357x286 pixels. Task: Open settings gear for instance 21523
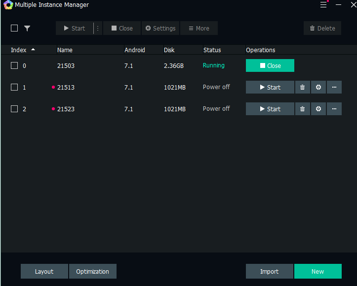[x=318, y=109]
